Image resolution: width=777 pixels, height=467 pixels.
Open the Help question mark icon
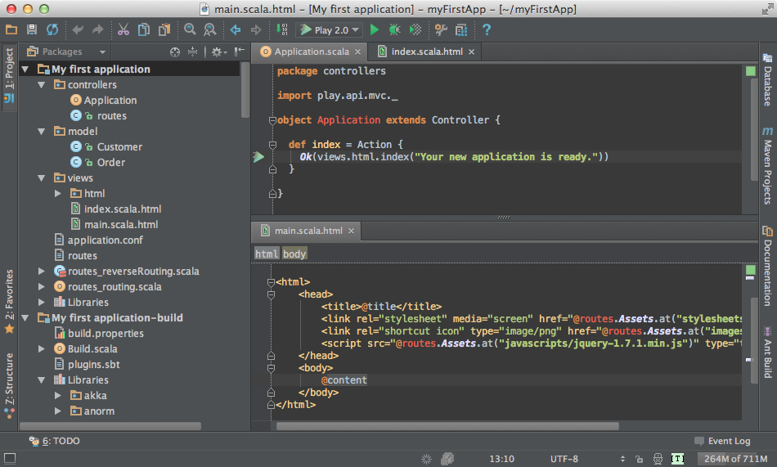click(x=487, y=30)
